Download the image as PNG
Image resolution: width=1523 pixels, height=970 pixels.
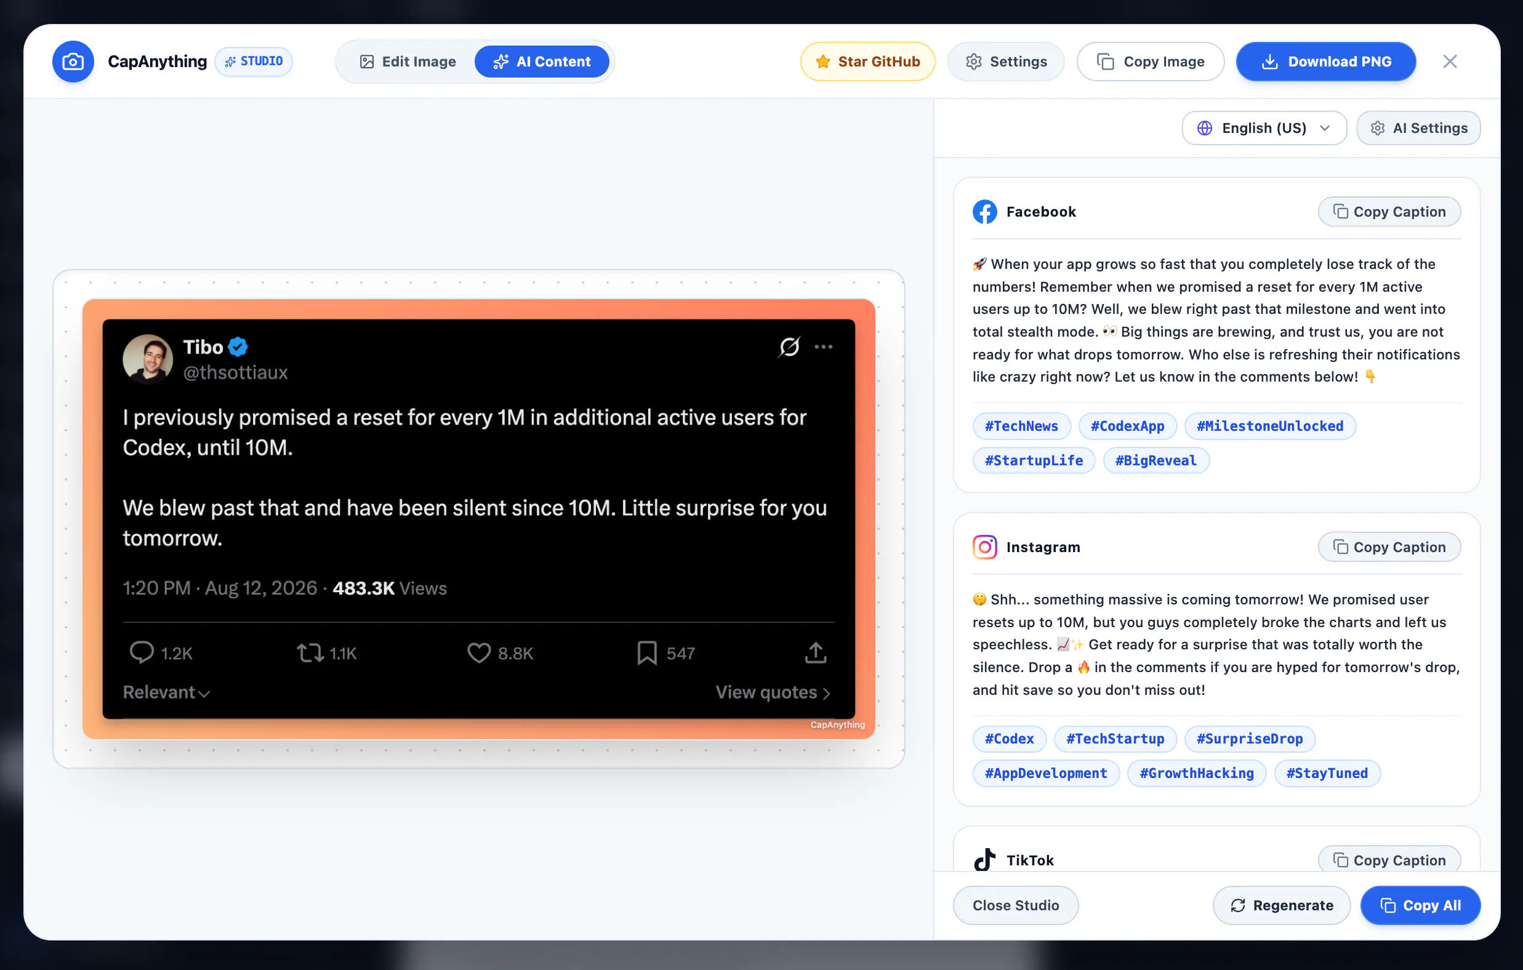pos(1325,62)
